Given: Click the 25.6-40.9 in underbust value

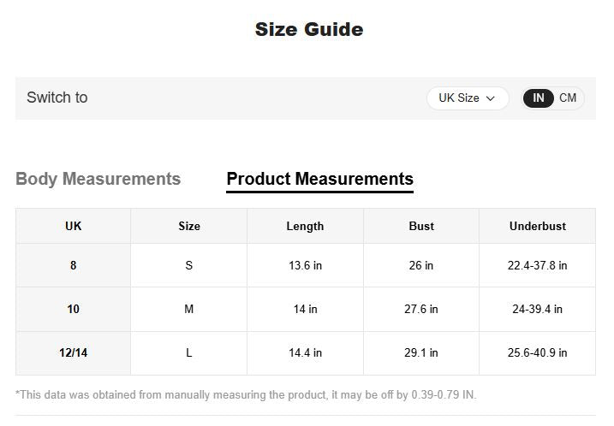Looking at the screenshot, I should tap(537, 353).
